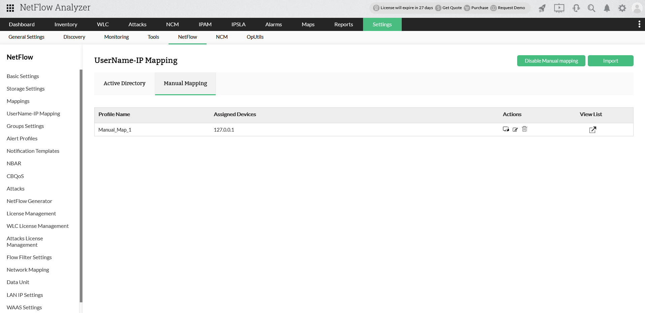
Task: Edit the Manual_Map_1 profile
Action: click(515, 130)
